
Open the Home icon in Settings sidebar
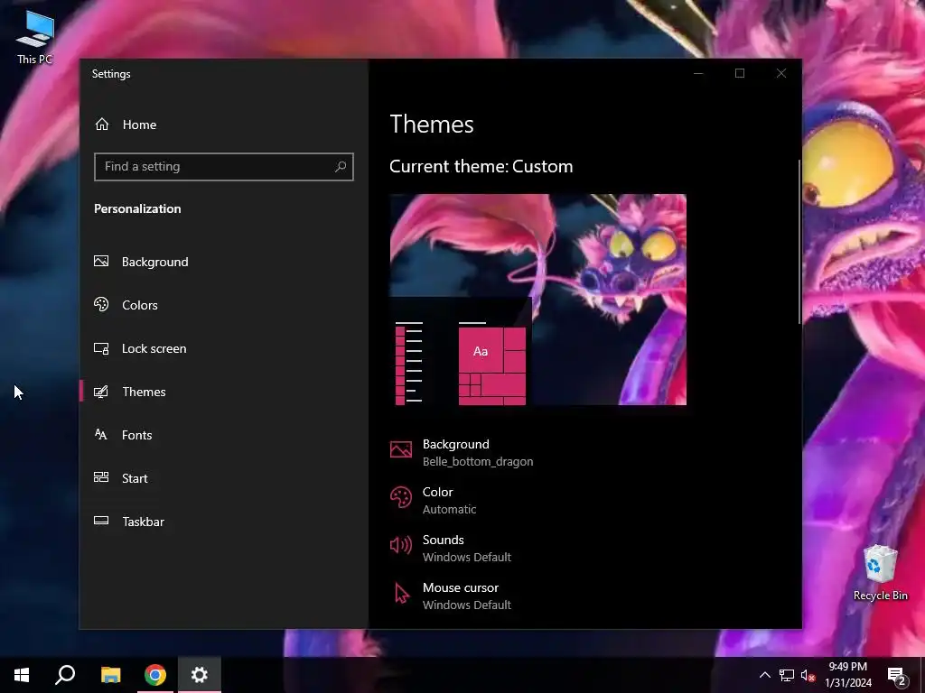(x=102, y=125)
